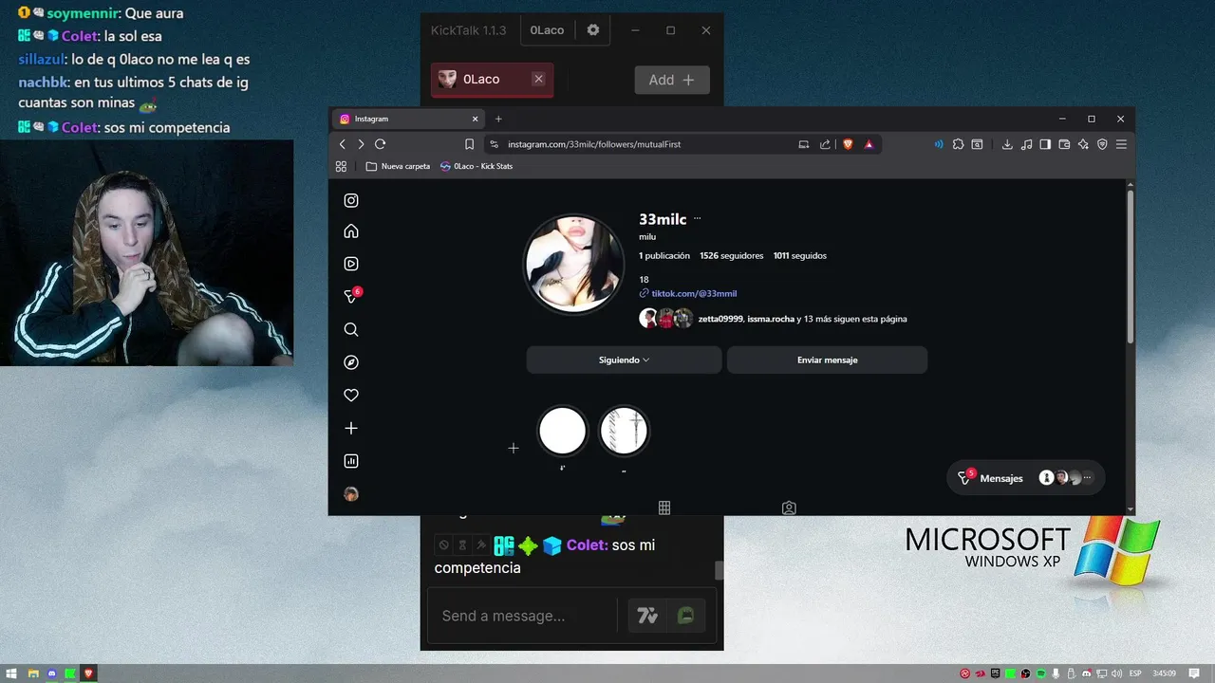This screenshot has height=683, width=1215.
Task: Open Nueva carpeta bookmark folder
Action: [x=398, y=166]
